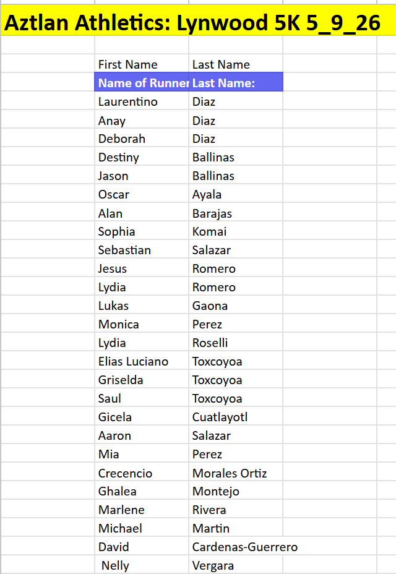Select the Gaona last name cell
This screenshot has width=396, height=574.
point(236,305)
